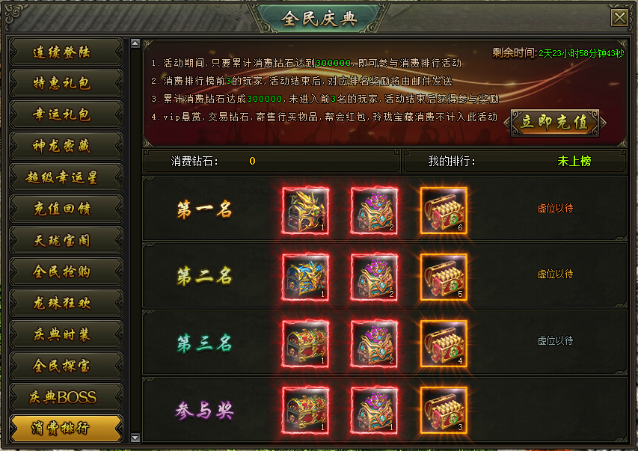Click first place golden dragon chest icon
Screen dimensions: 638x451
pos(306,211)
